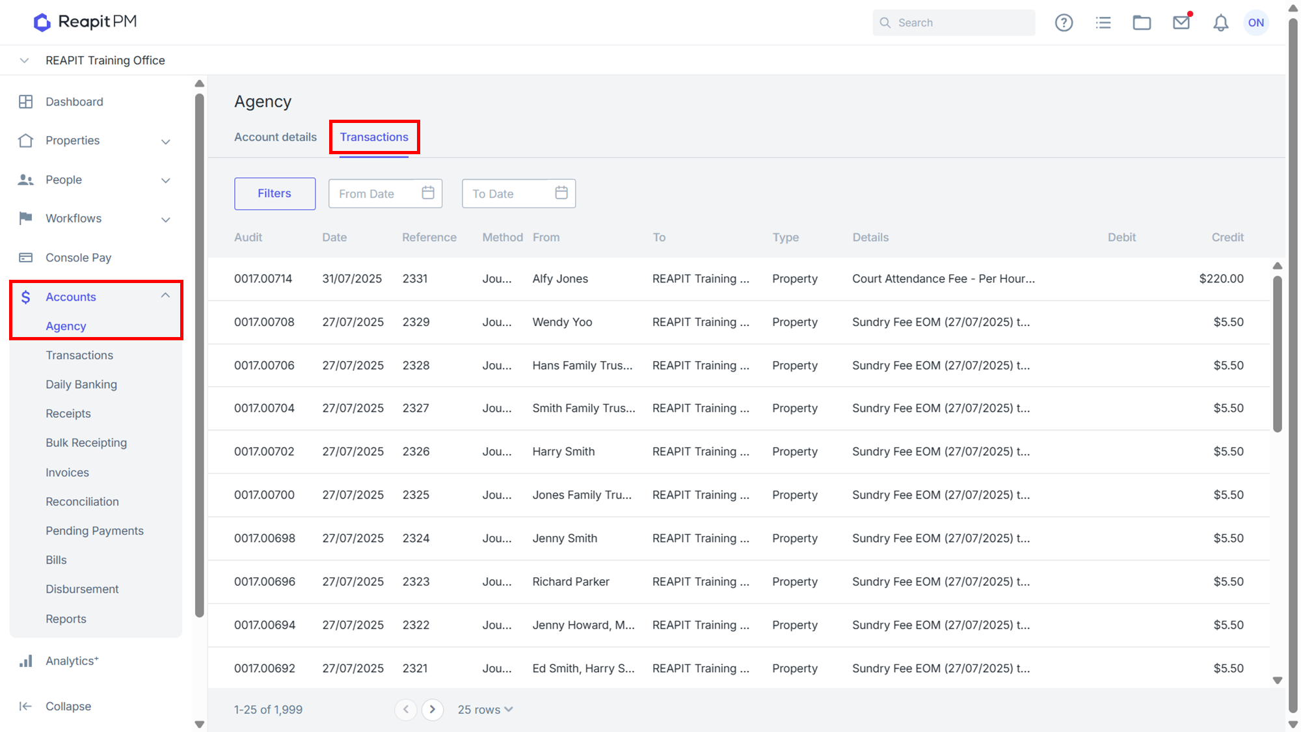Screen dimensions: 1301x732
Task: Expand the Properties menu chevron
Action: pos(166,141)
